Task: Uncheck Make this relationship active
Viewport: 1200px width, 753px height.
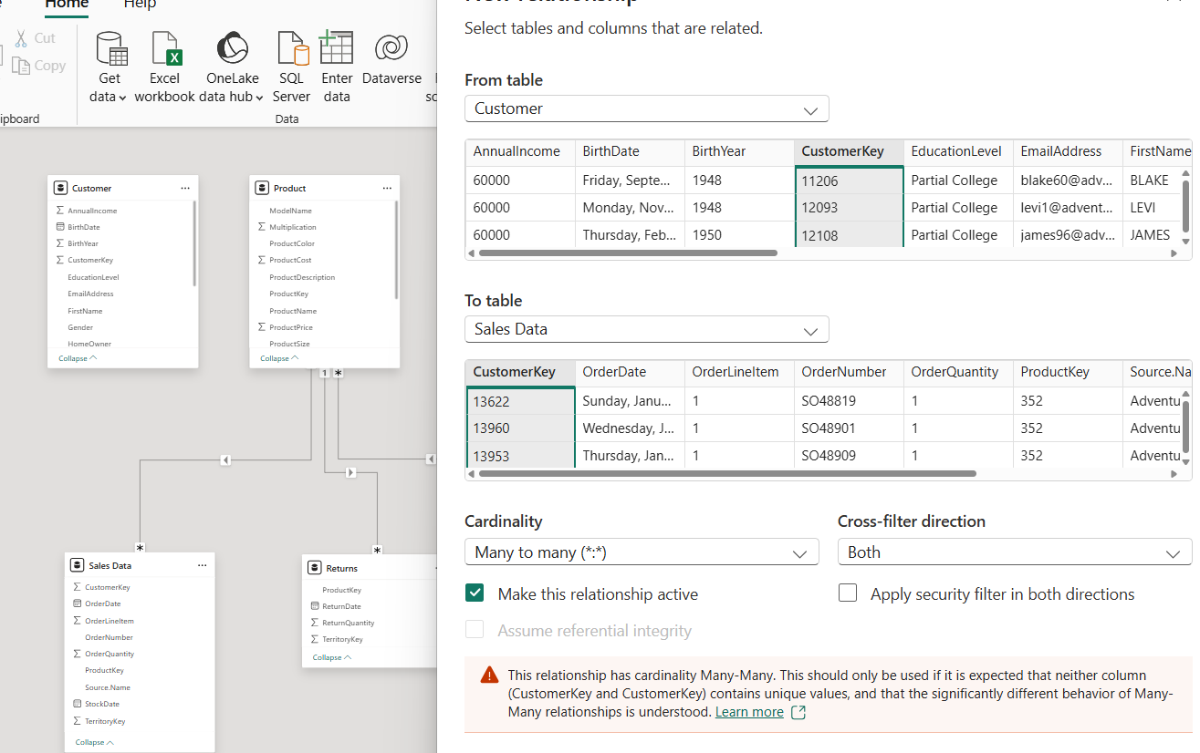Action: [475, 593]
